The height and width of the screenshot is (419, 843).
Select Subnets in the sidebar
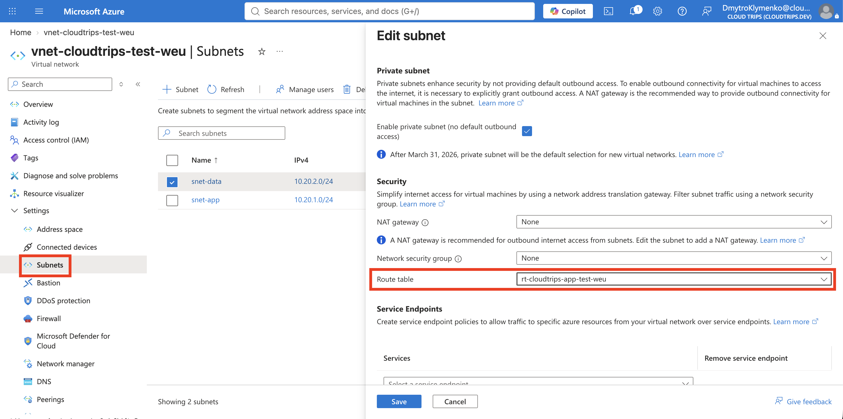(x=50, y=265)
